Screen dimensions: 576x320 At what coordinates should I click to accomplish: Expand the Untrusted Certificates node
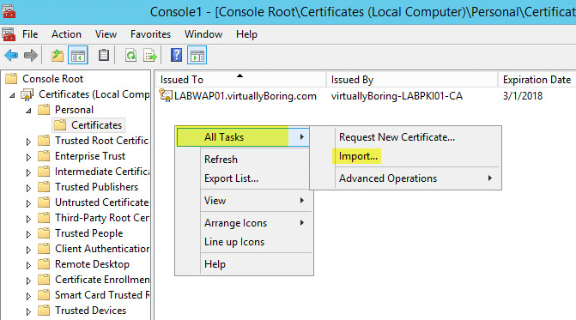(28, 203)
